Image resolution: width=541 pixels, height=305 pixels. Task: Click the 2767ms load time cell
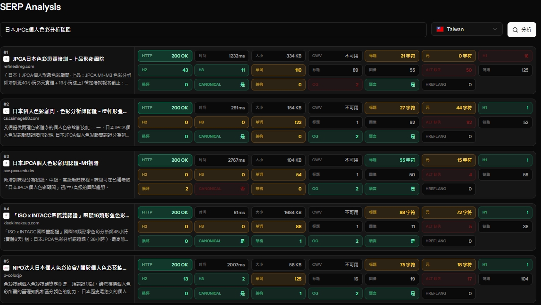tap(222, 160)
